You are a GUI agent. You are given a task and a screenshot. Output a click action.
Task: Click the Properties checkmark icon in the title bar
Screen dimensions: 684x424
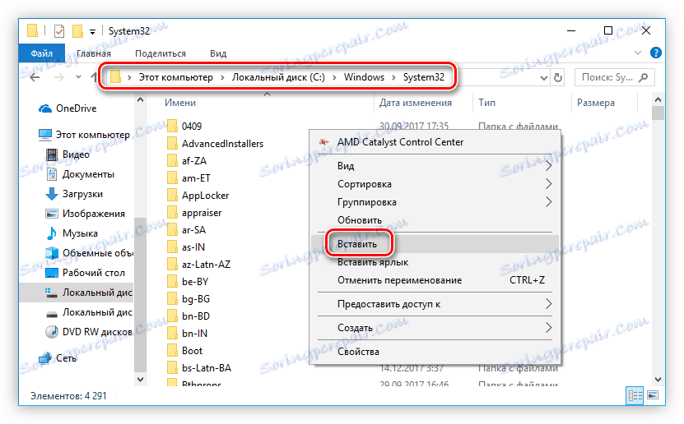[59, 31]
